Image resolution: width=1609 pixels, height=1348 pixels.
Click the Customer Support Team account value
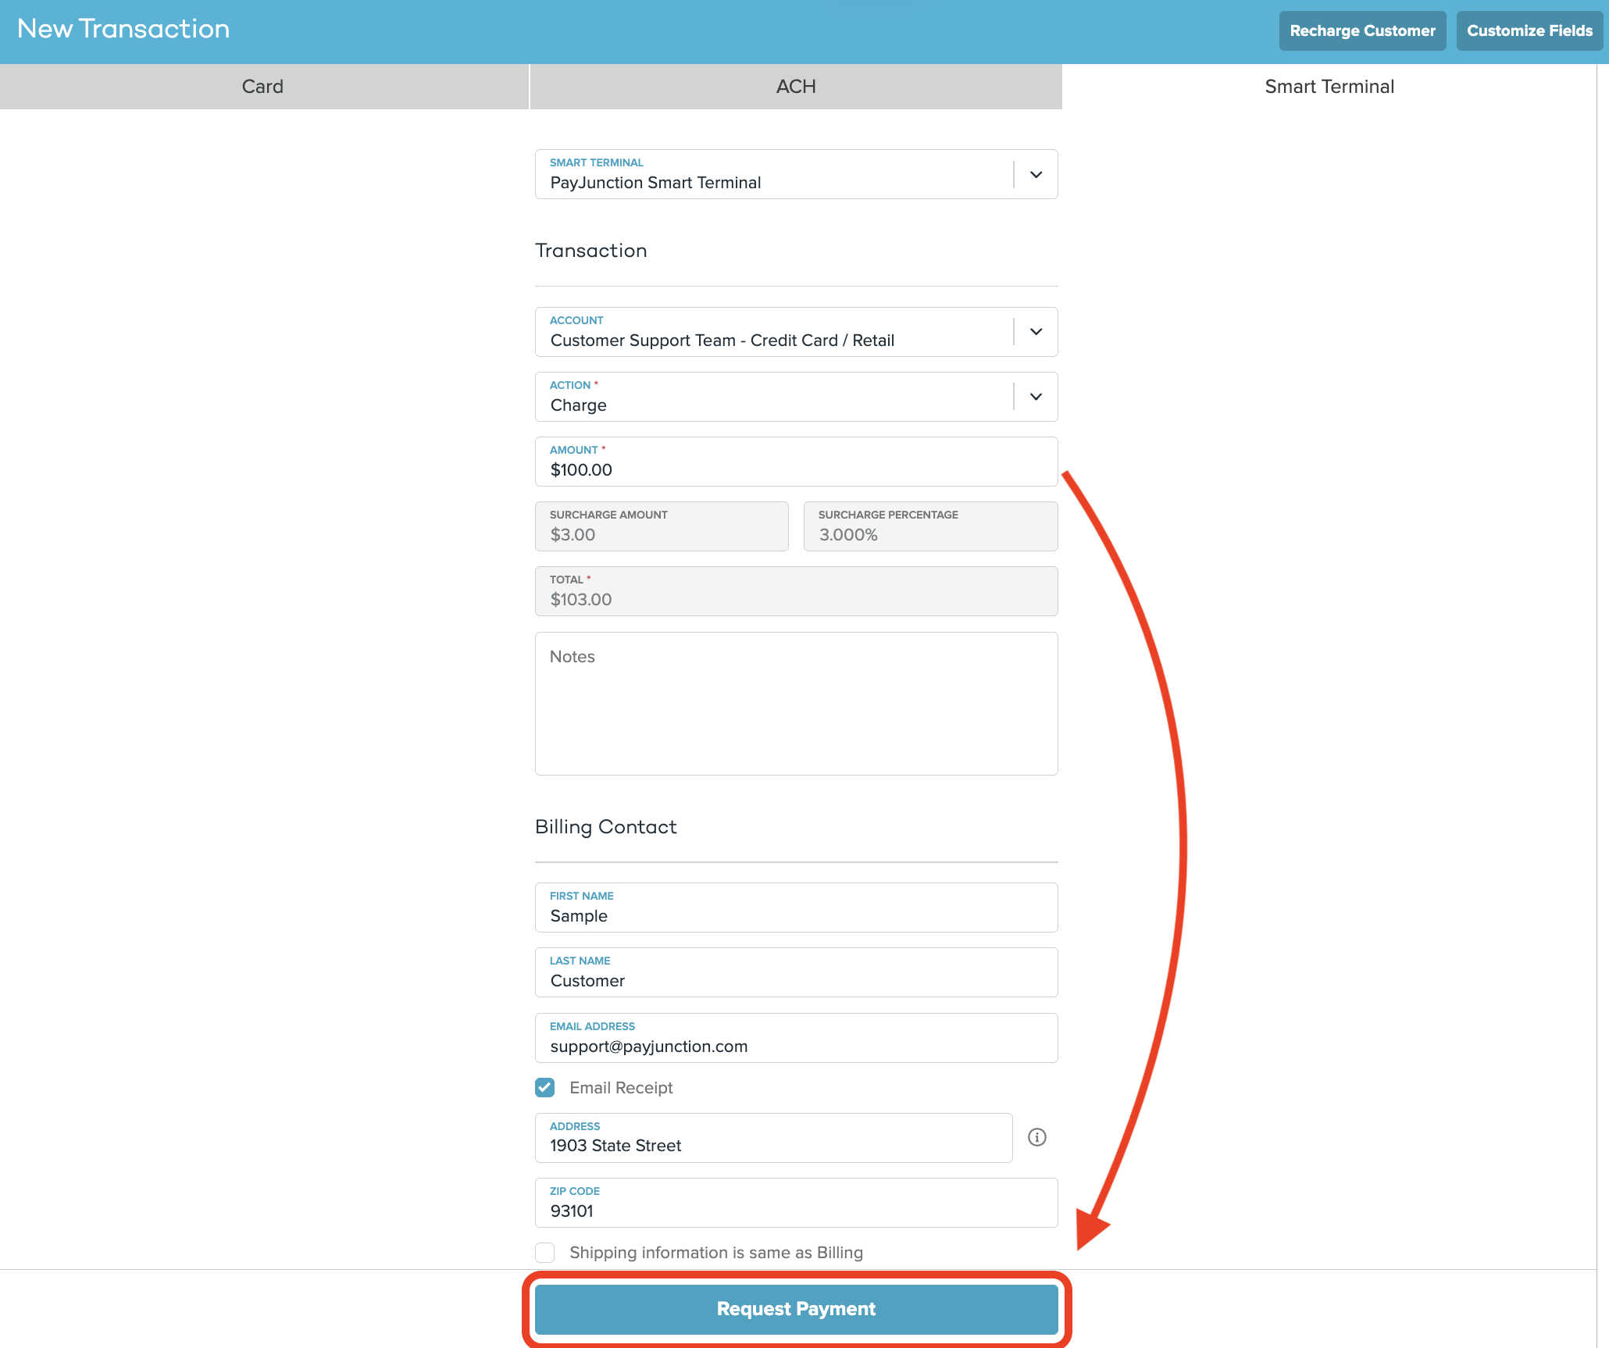(722, 341)
